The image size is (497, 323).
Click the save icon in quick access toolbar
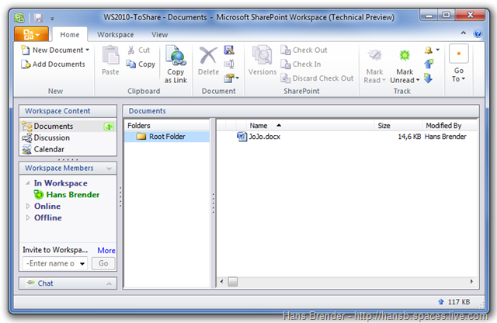37,16
